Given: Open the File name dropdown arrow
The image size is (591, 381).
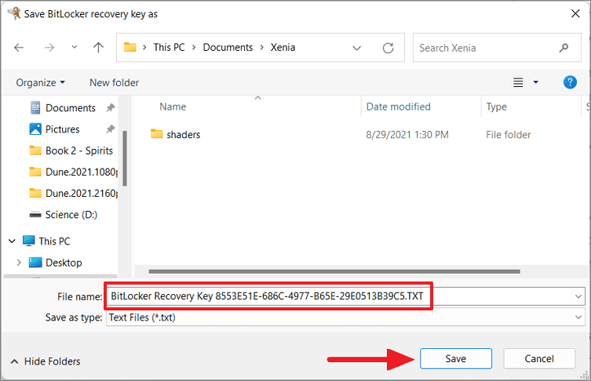Looking at the screenshot, I should click(x=578, y=296).
